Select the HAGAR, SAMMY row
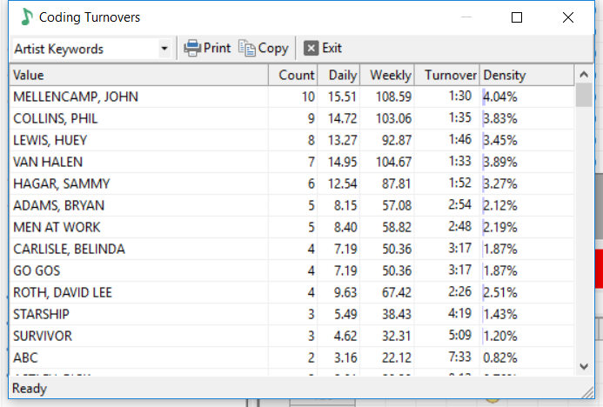The height and width of the screenshot is (407, 603). tap(291, 183)
